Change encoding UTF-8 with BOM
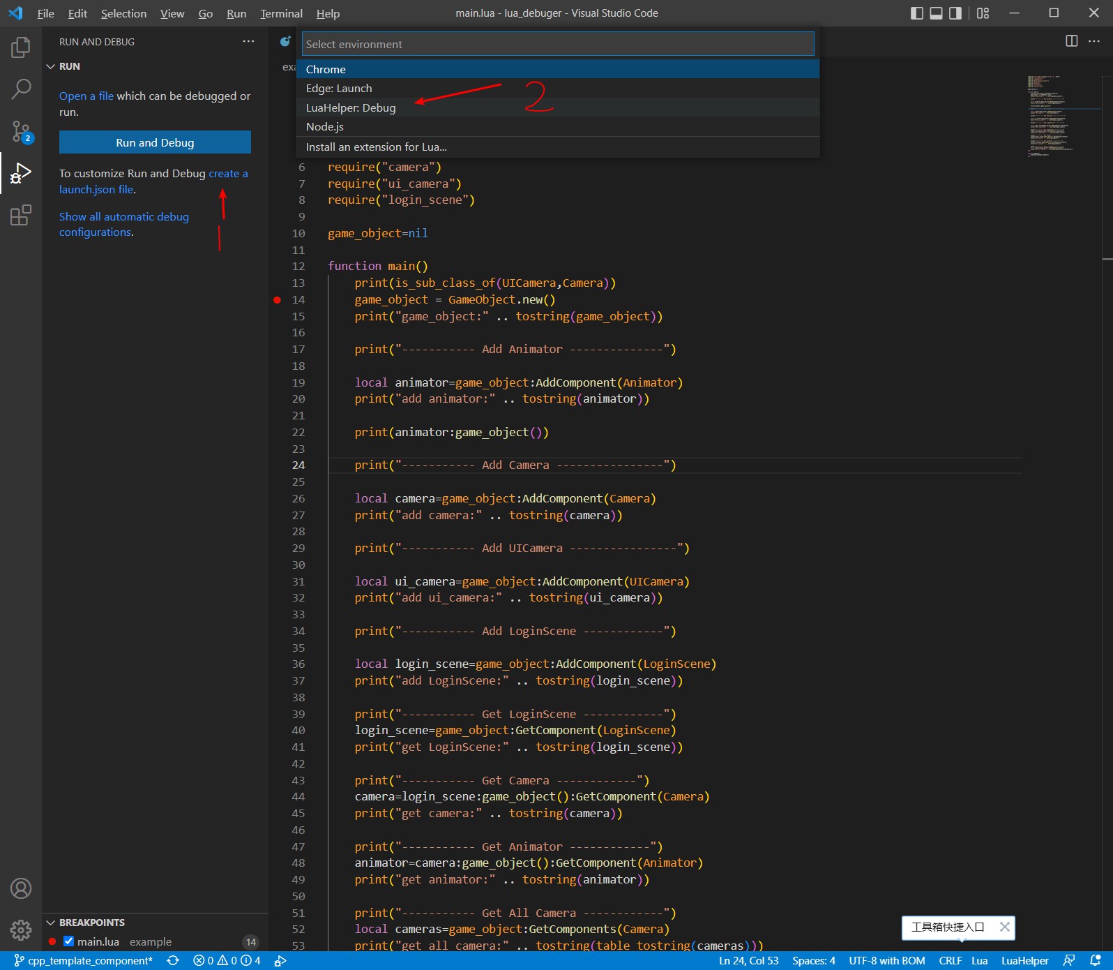 (886, 961)
